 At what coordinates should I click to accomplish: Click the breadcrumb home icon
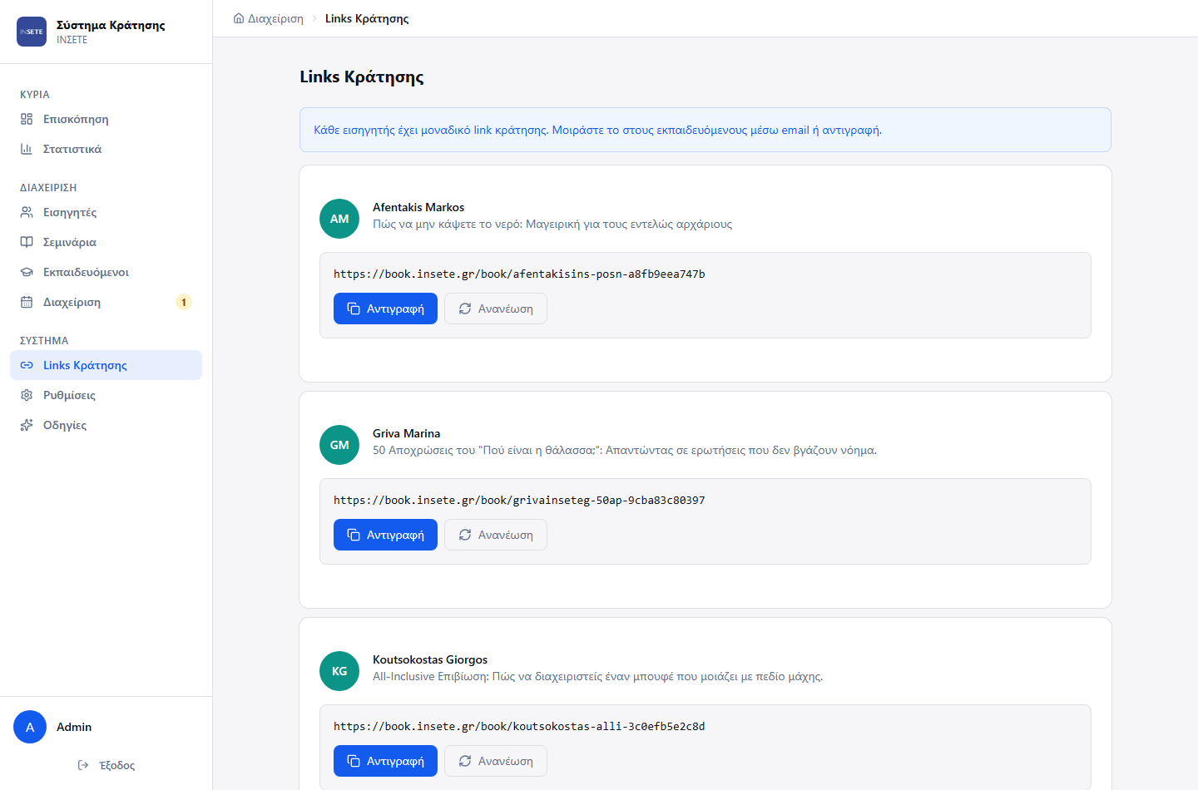click(x=239, y=18)
